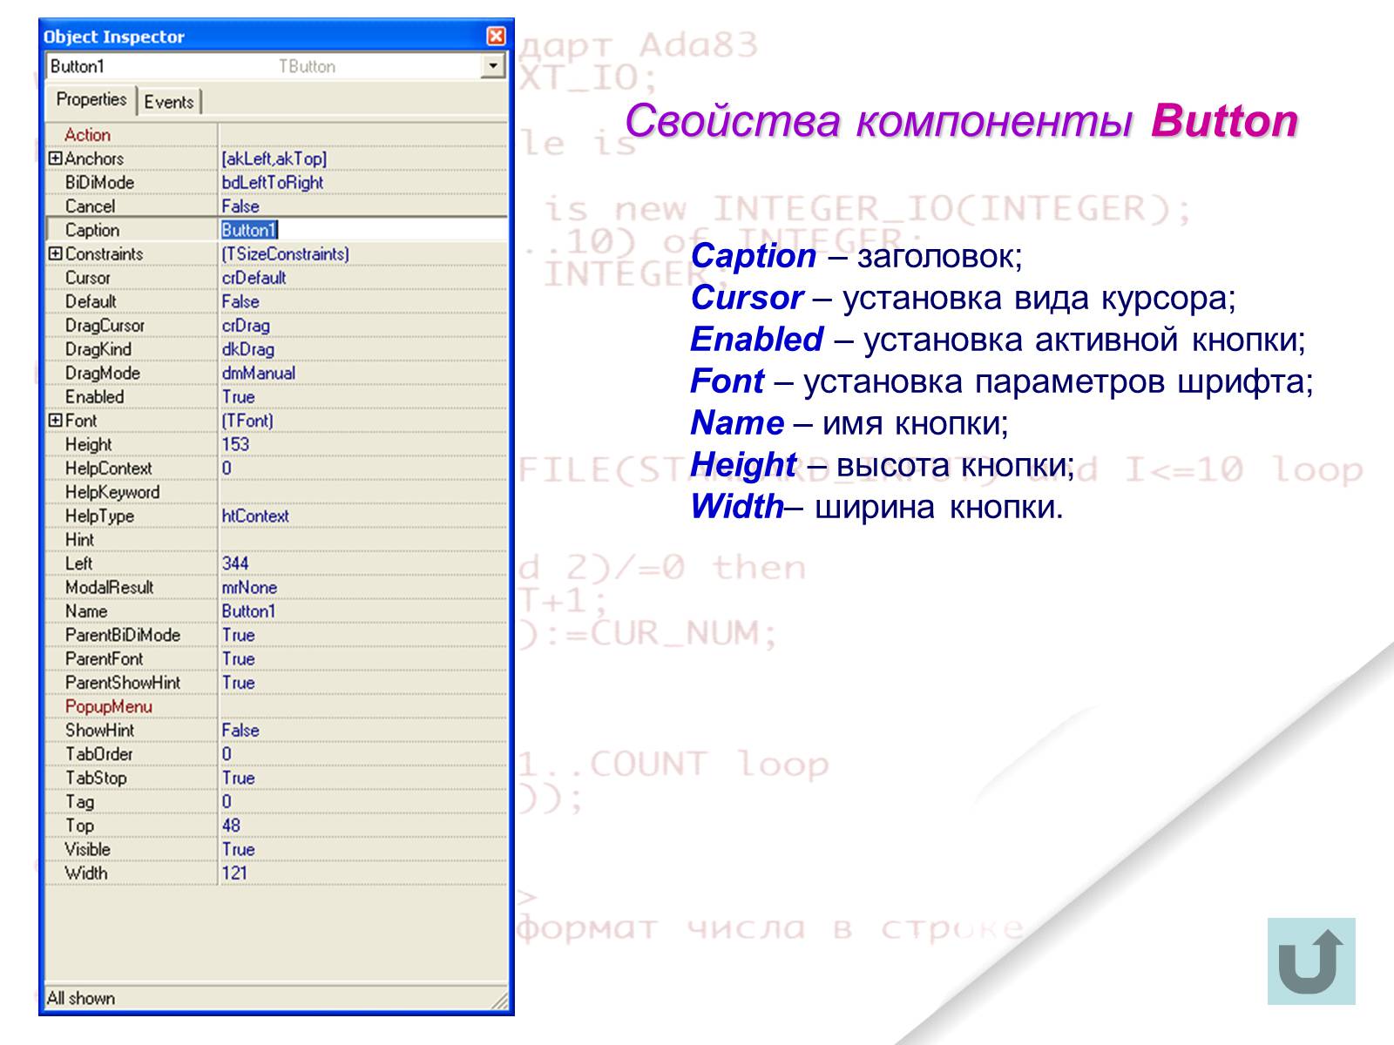This screenshot has width=1394, height=1045.
Task: Click the Name value Button1
Action: [248, 611]
